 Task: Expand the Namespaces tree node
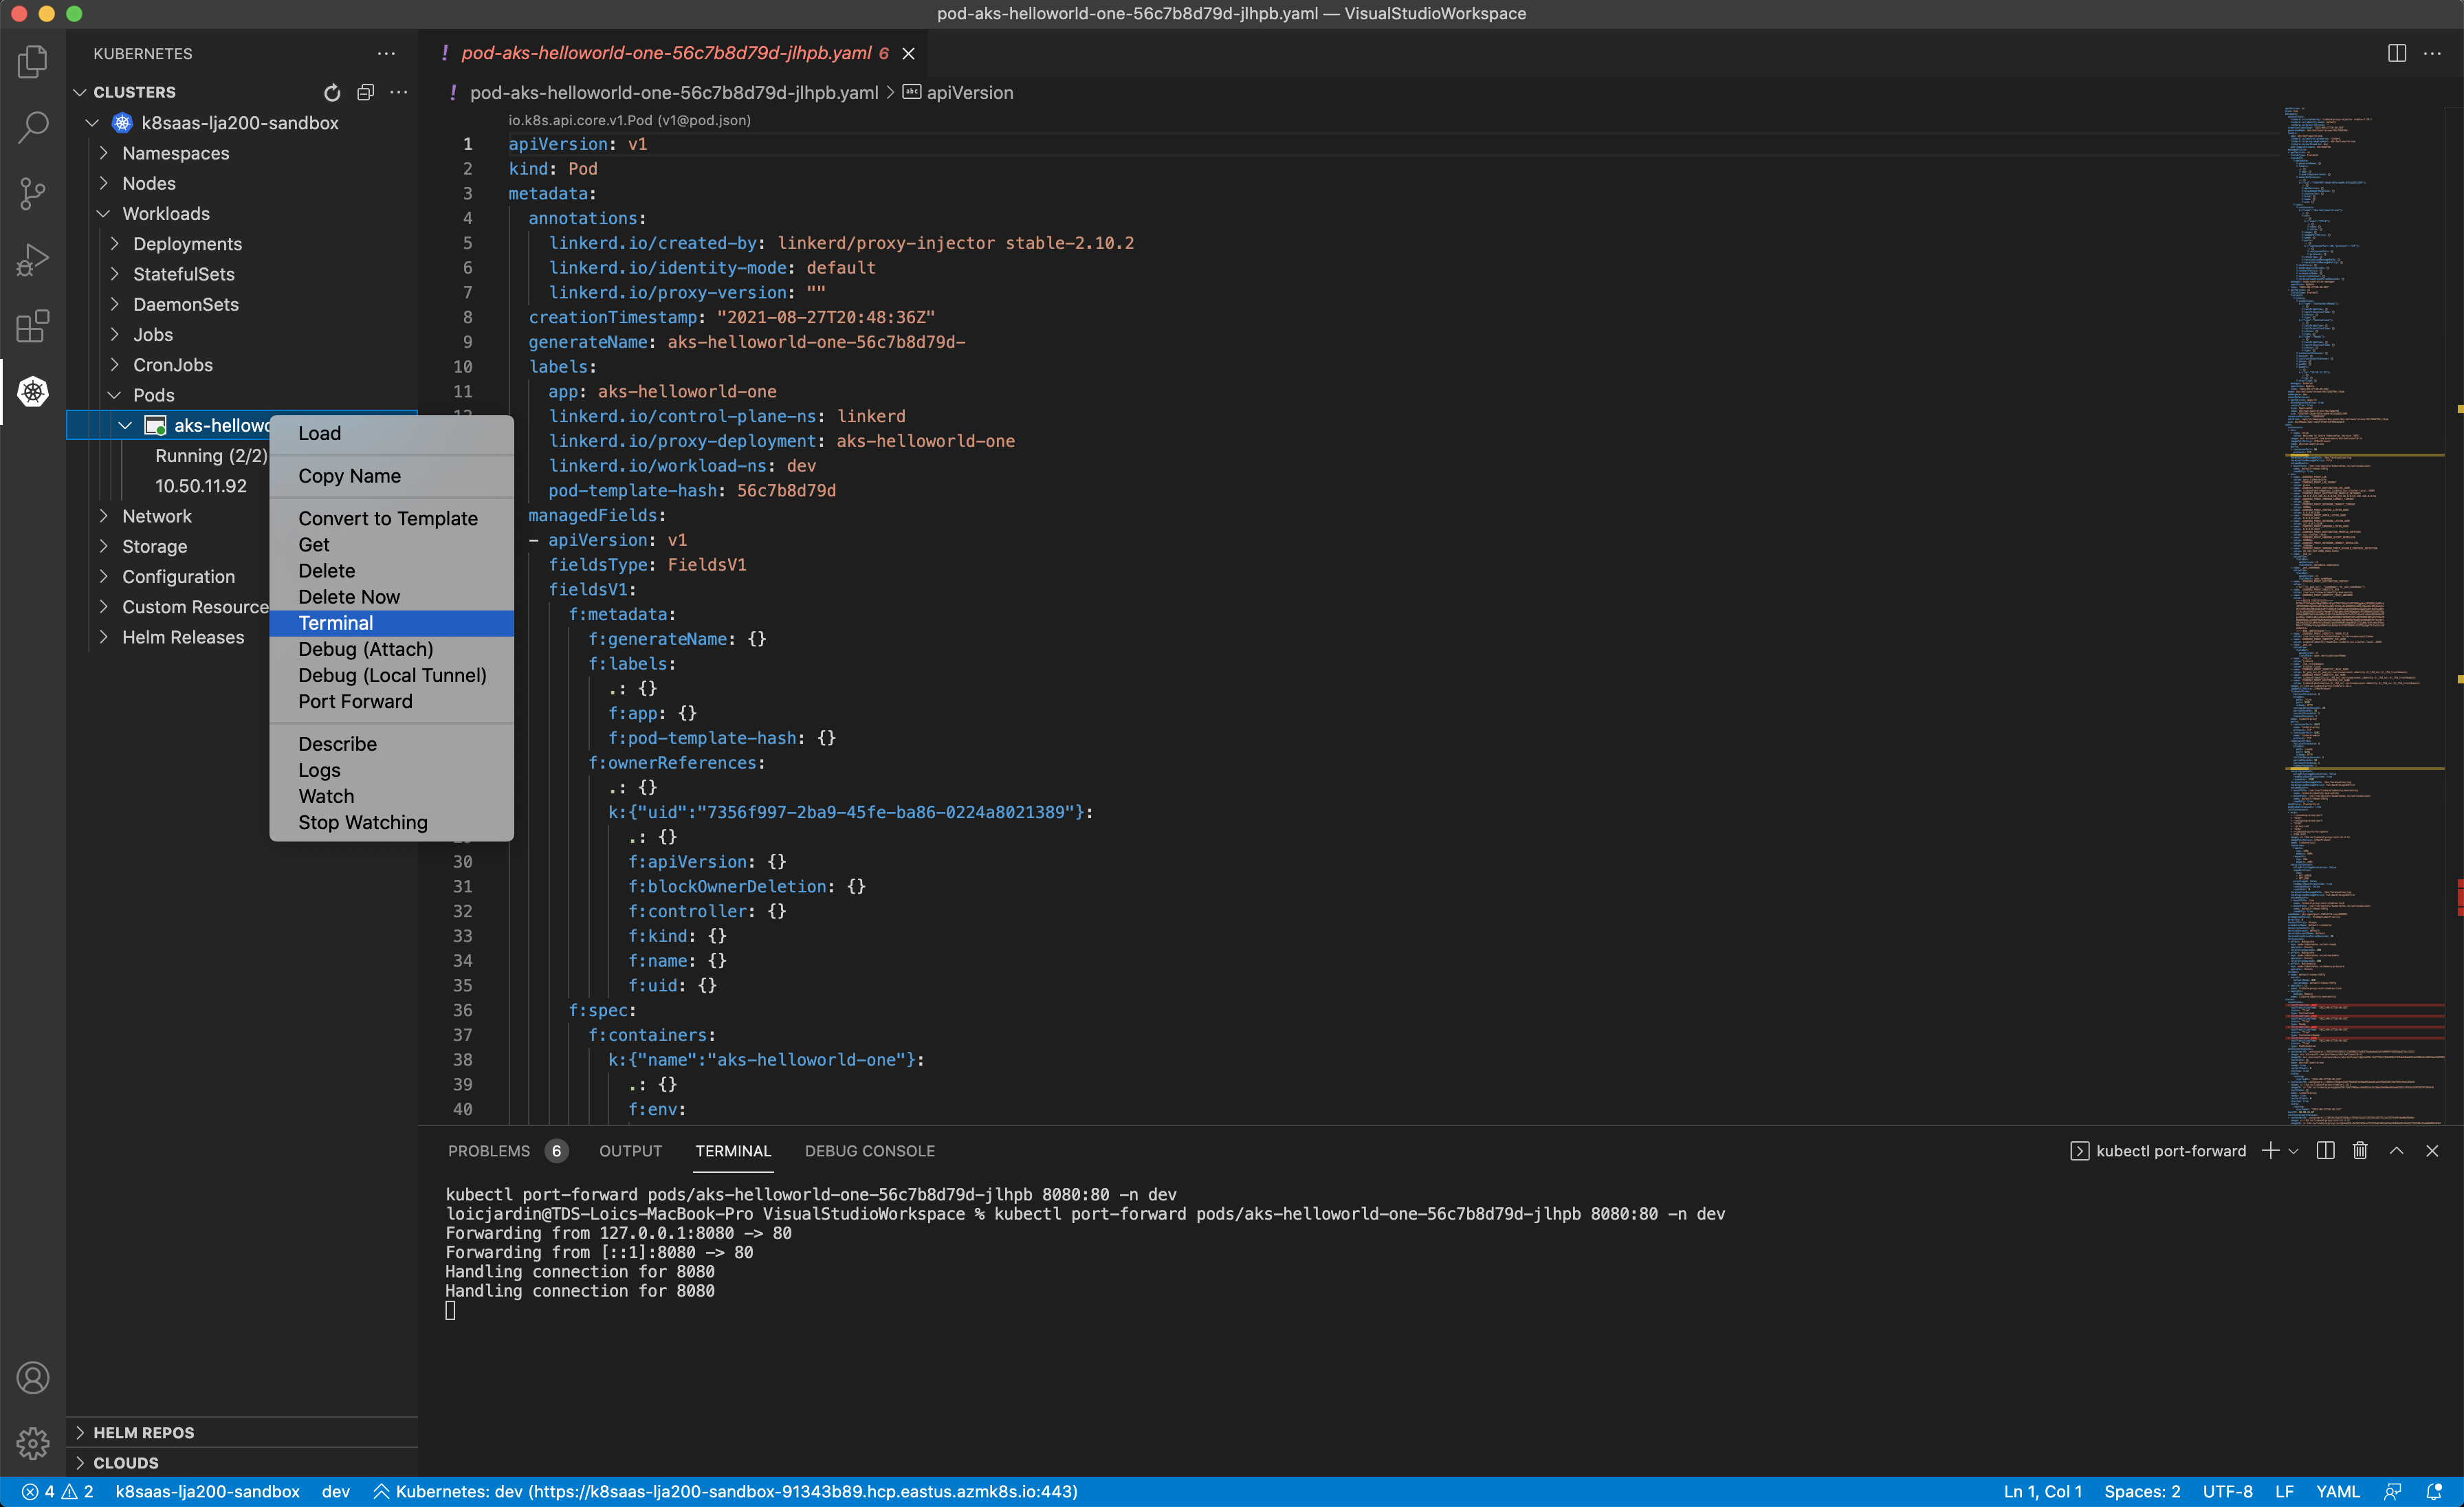(x=103, y=153)
